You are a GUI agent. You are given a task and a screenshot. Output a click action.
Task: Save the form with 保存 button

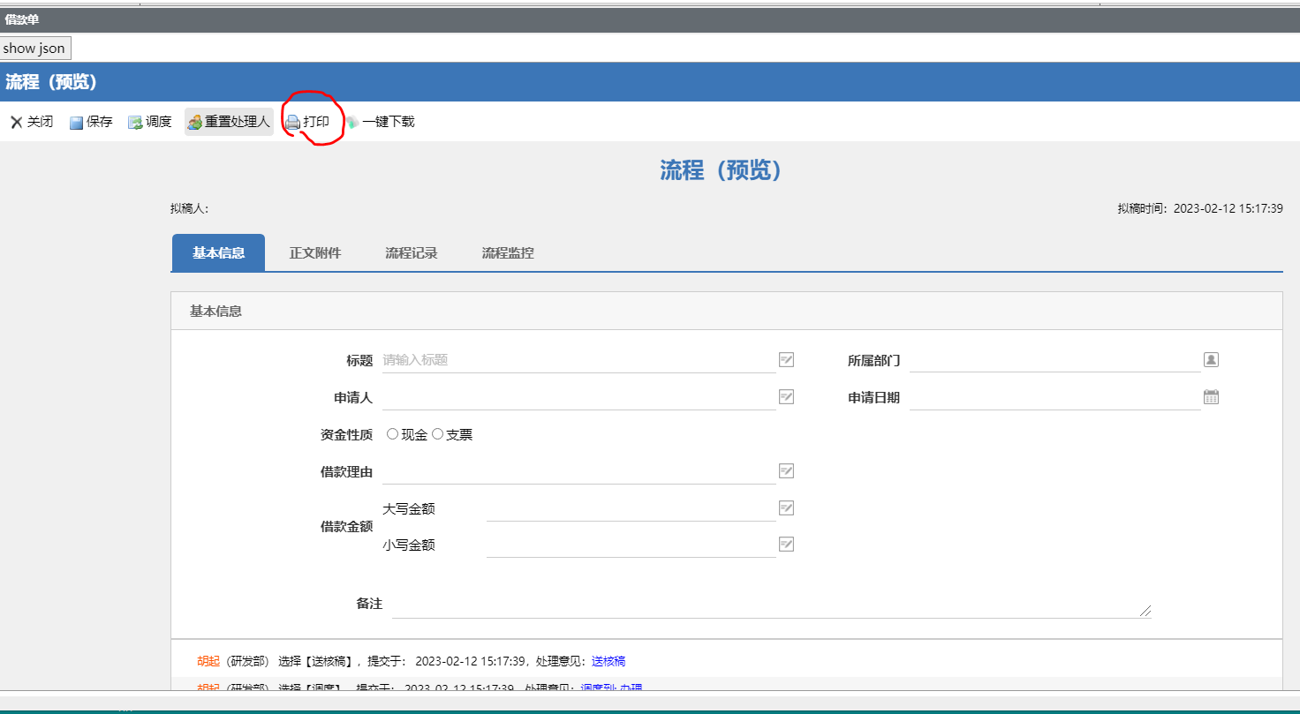point(91,122)
